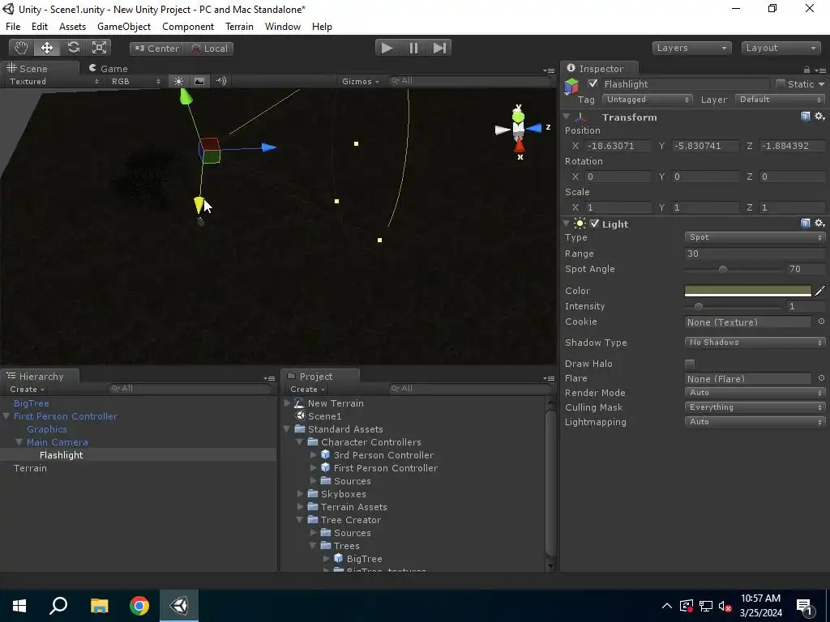
Task: Enable the Static checkbox
Action: click(781, 84)
